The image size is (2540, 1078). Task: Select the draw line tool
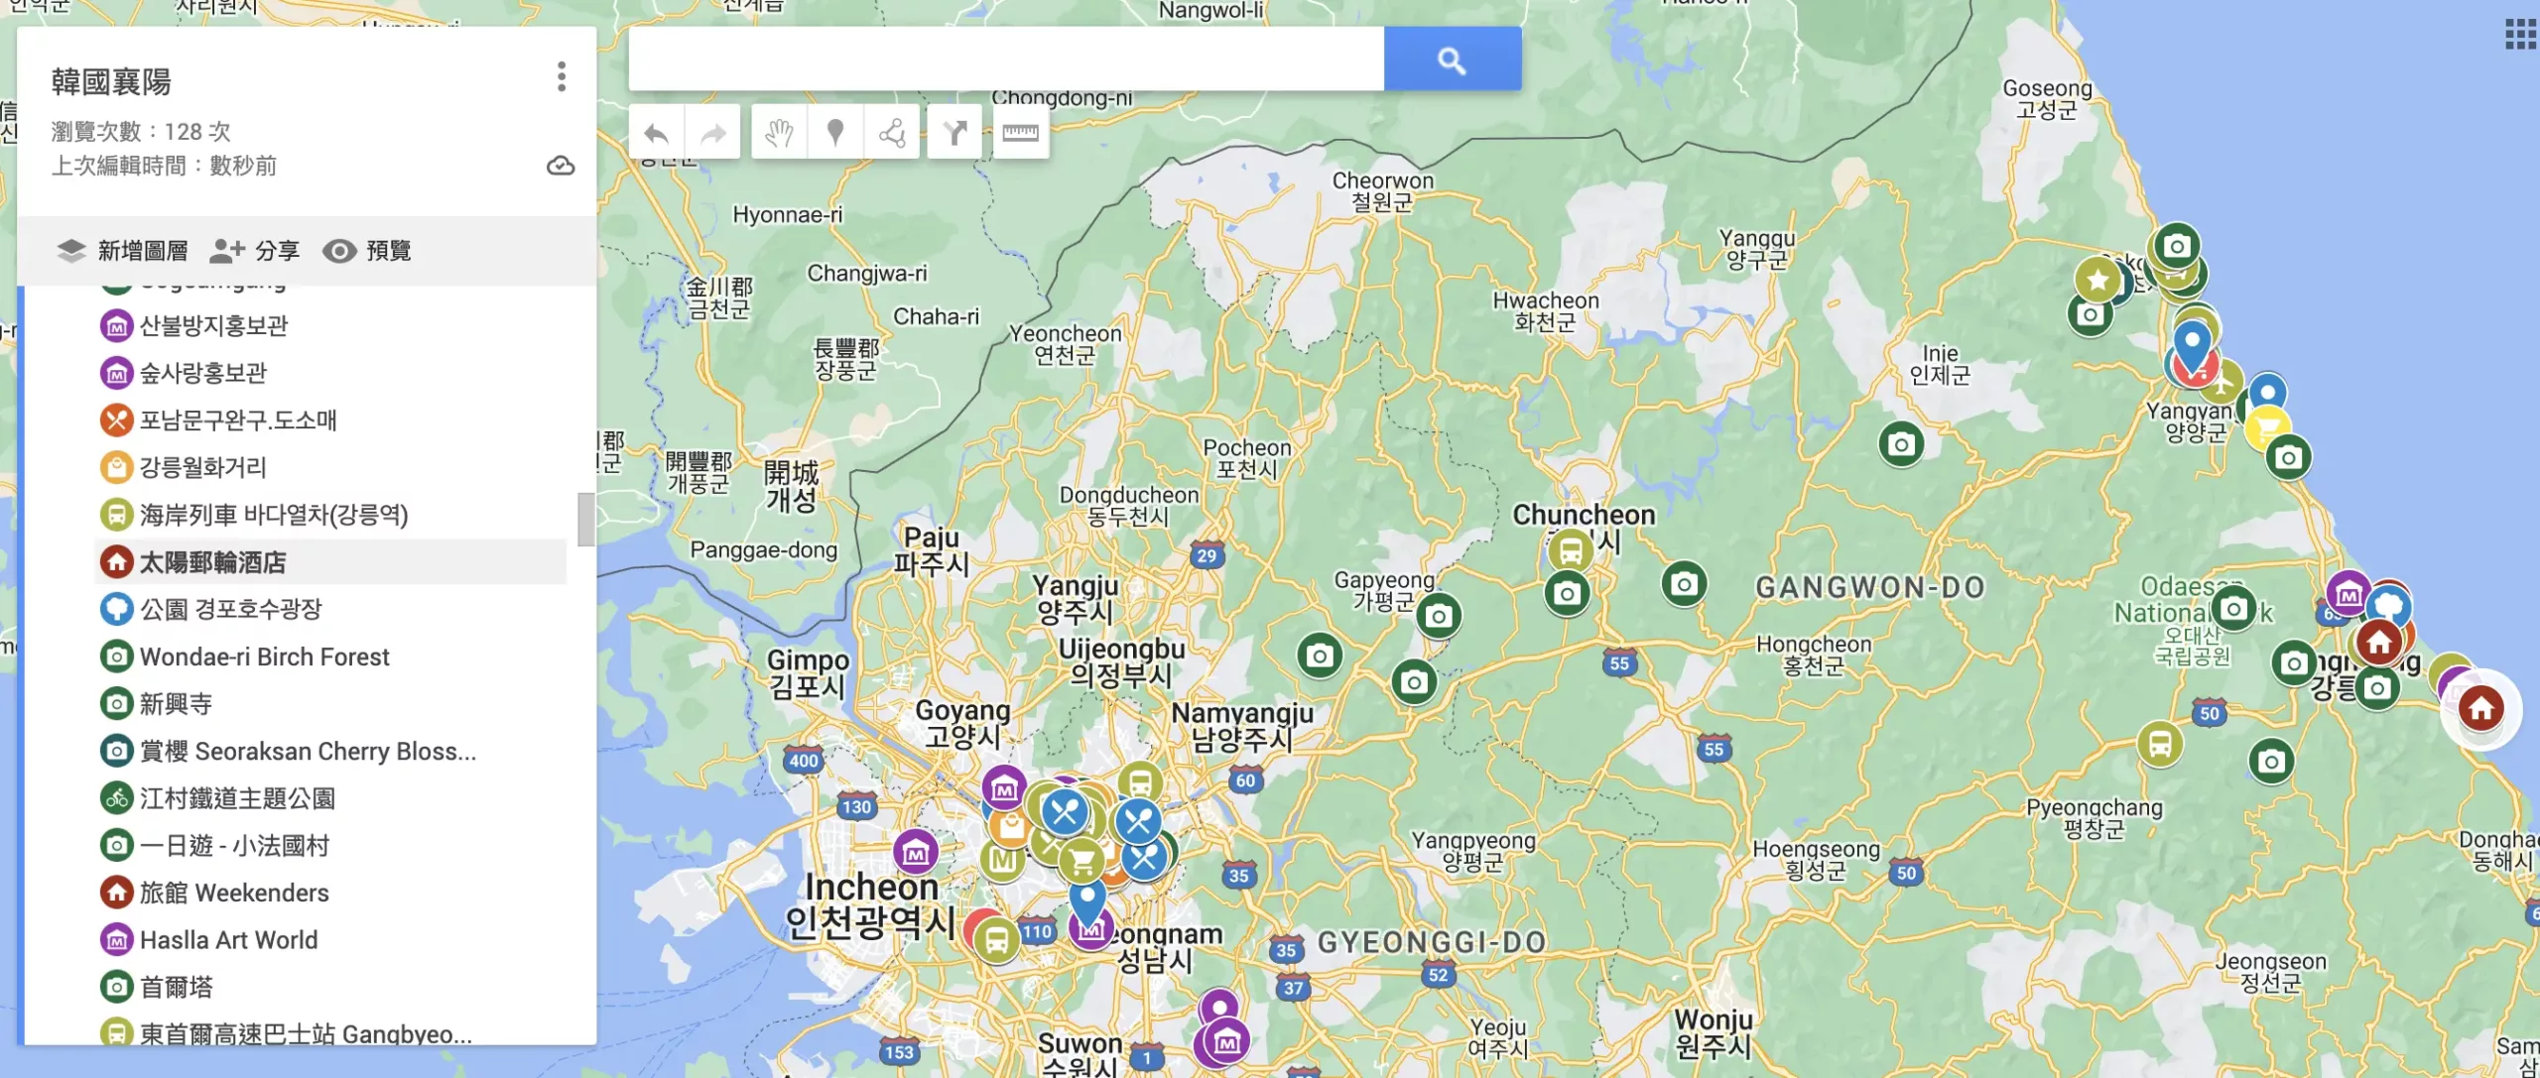892,133
